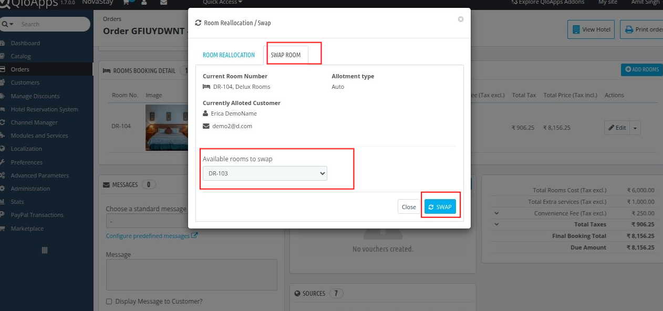This screenshot has width=663, height=311.
Task: Close the modal using the X icon
Action: 461,19
